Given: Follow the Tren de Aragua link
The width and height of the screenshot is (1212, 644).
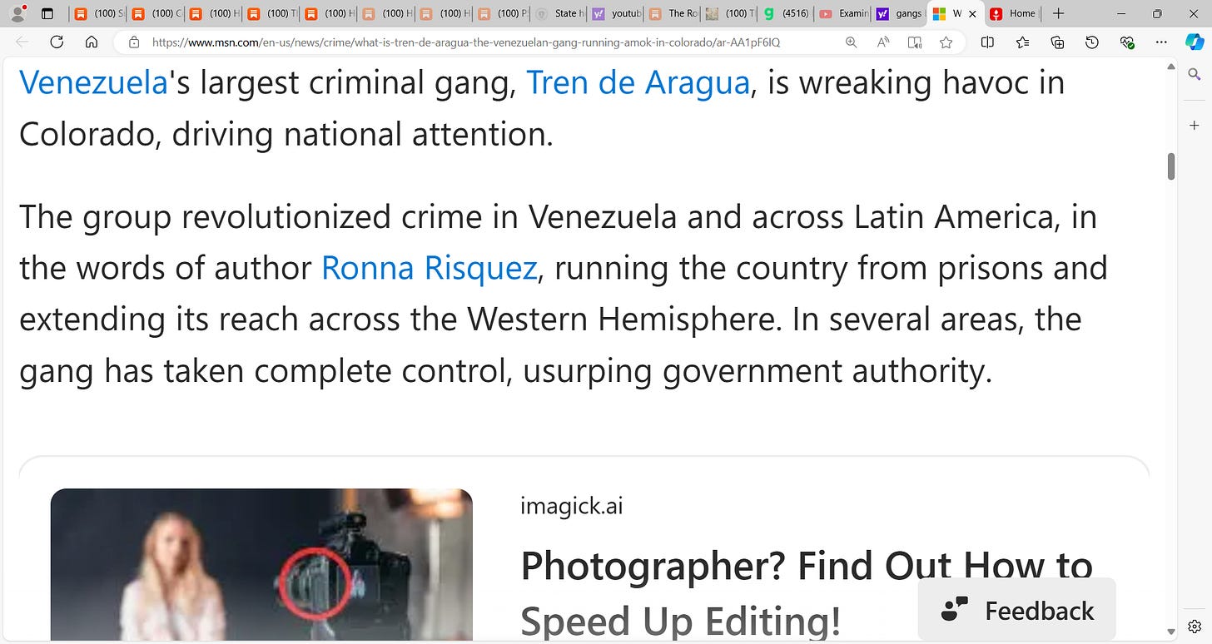Looking at the screenshot, I should pos(638,82).
